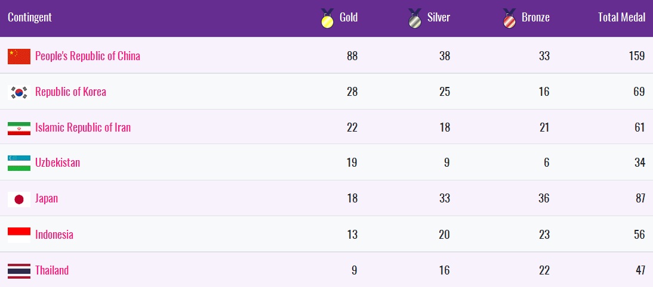The height and width of the screenshot is (287, 653).
Task: Open the Republic of Korea link
Action: point(70,92)
